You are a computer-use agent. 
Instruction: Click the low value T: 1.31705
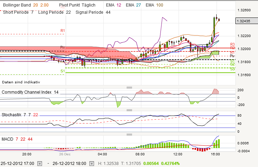coord(131,164)
